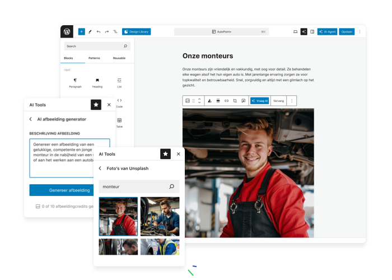Viewport: 392px width, 280px height.
Task: Click Vervang in the block toolbar
Action: point(278,101)
